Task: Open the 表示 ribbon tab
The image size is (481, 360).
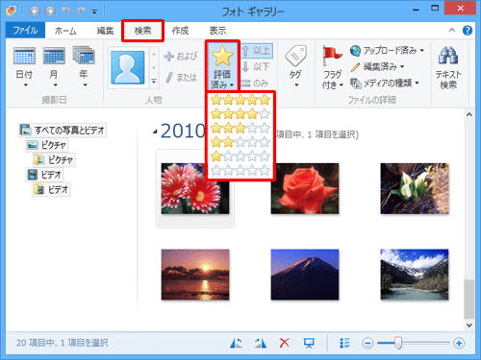Action: click(217, 31)
